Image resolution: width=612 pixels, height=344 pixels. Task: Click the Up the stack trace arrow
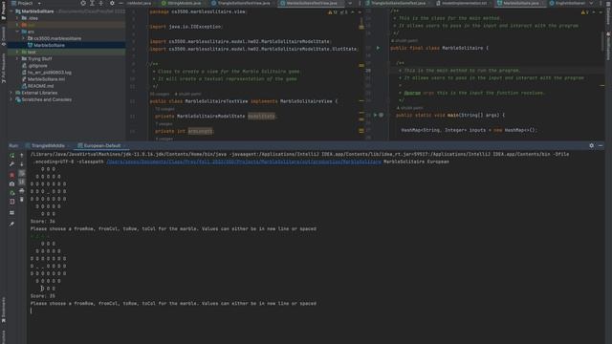22,155
